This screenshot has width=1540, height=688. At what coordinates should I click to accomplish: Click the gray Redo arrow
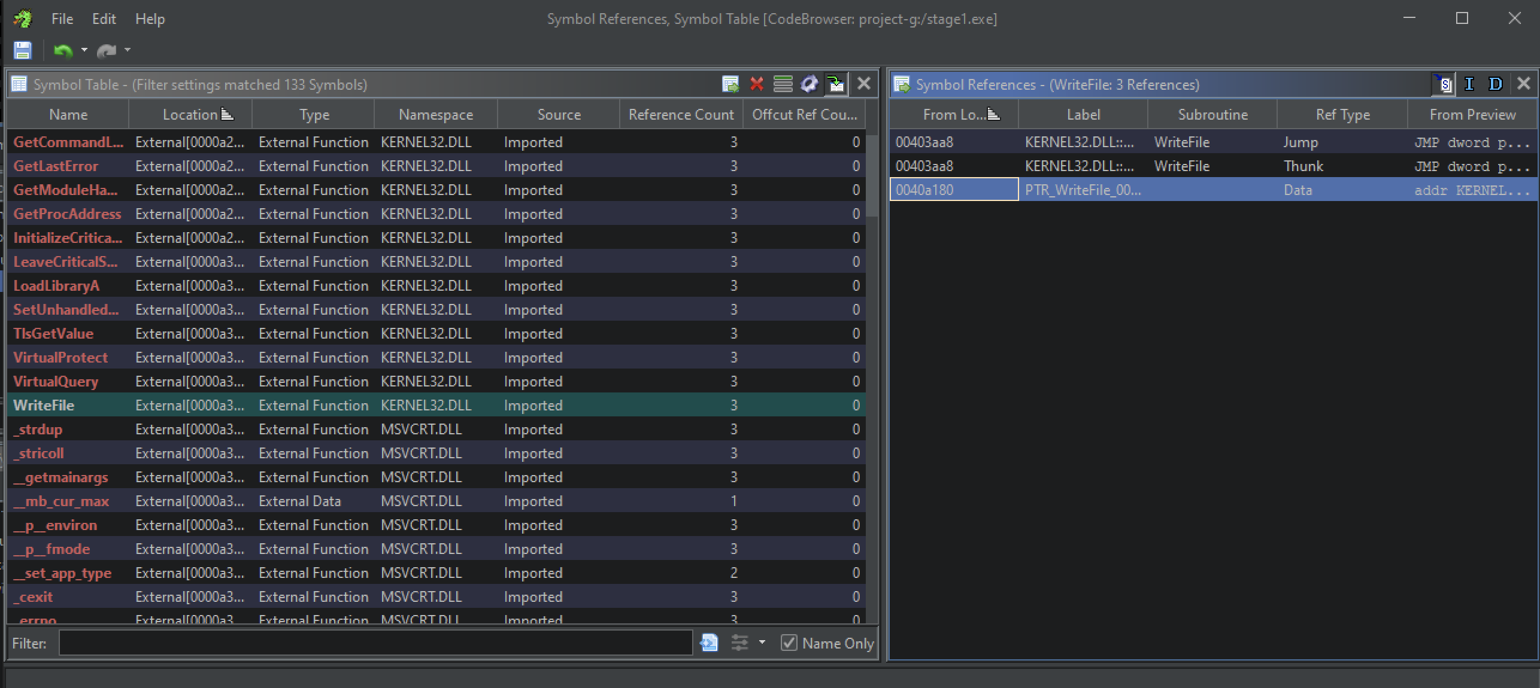[106, 51]
